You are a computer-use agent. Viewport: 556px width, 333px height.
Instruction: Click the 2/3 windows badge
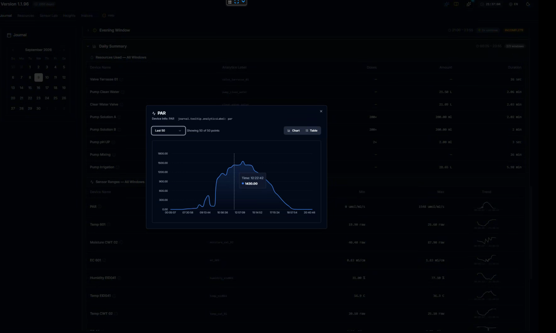pos(515,46)
